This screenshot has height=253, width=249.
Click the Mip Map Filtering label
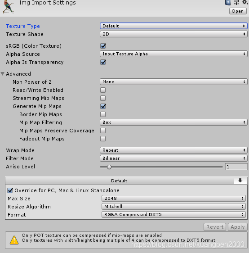pyautogui.click(x=40, y=122)
